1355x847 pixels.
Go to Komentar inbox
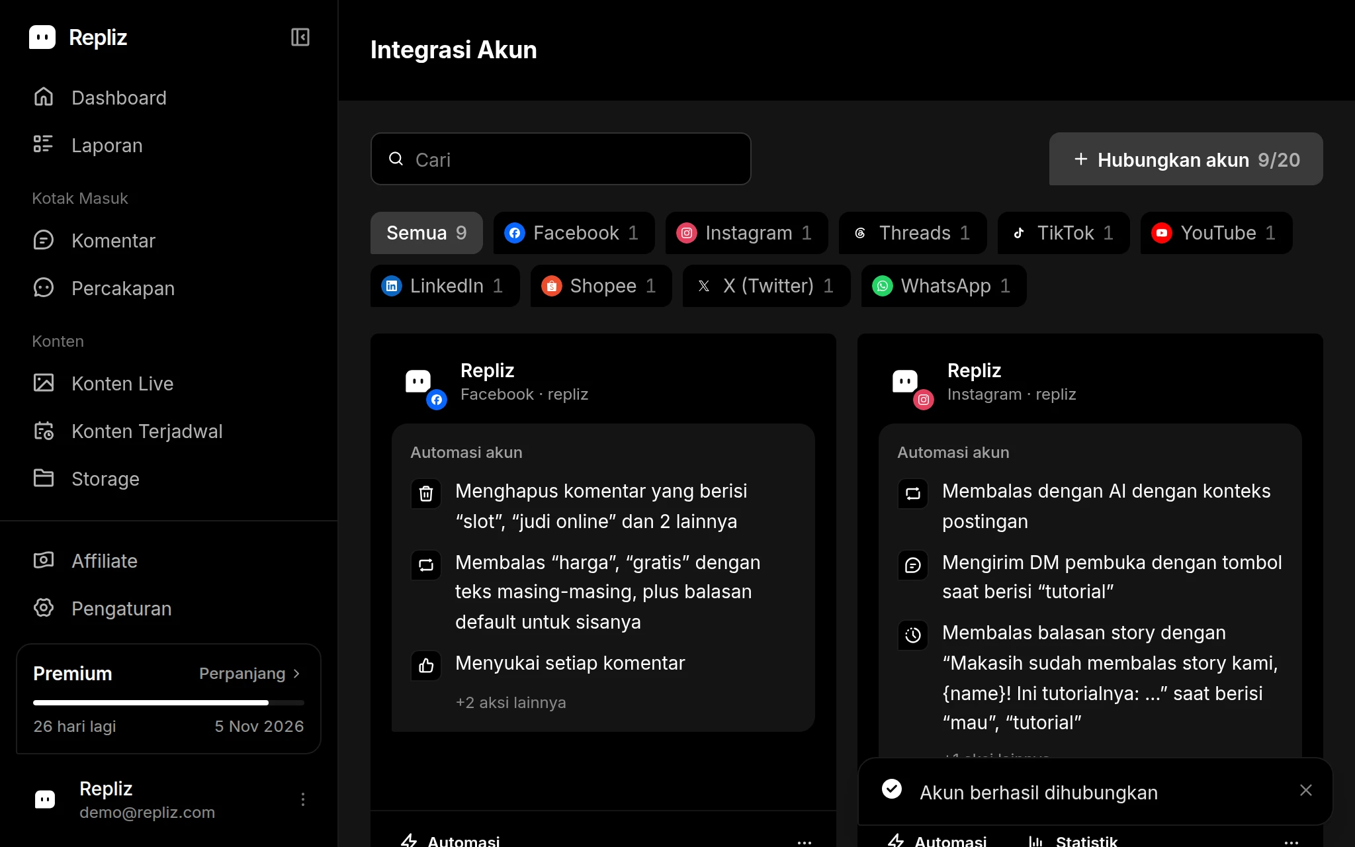[x=169, y=241]
